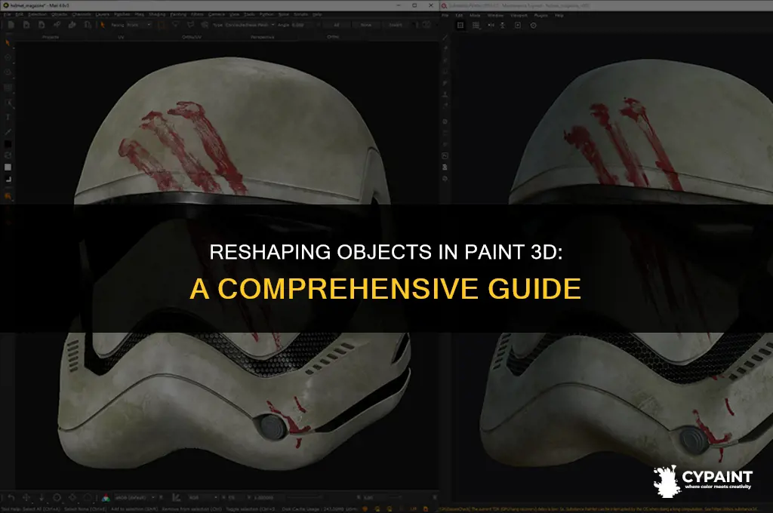Switch to the UV tab in Mari
The width and height of the screenshot is (773, 513).
(121, 37)
